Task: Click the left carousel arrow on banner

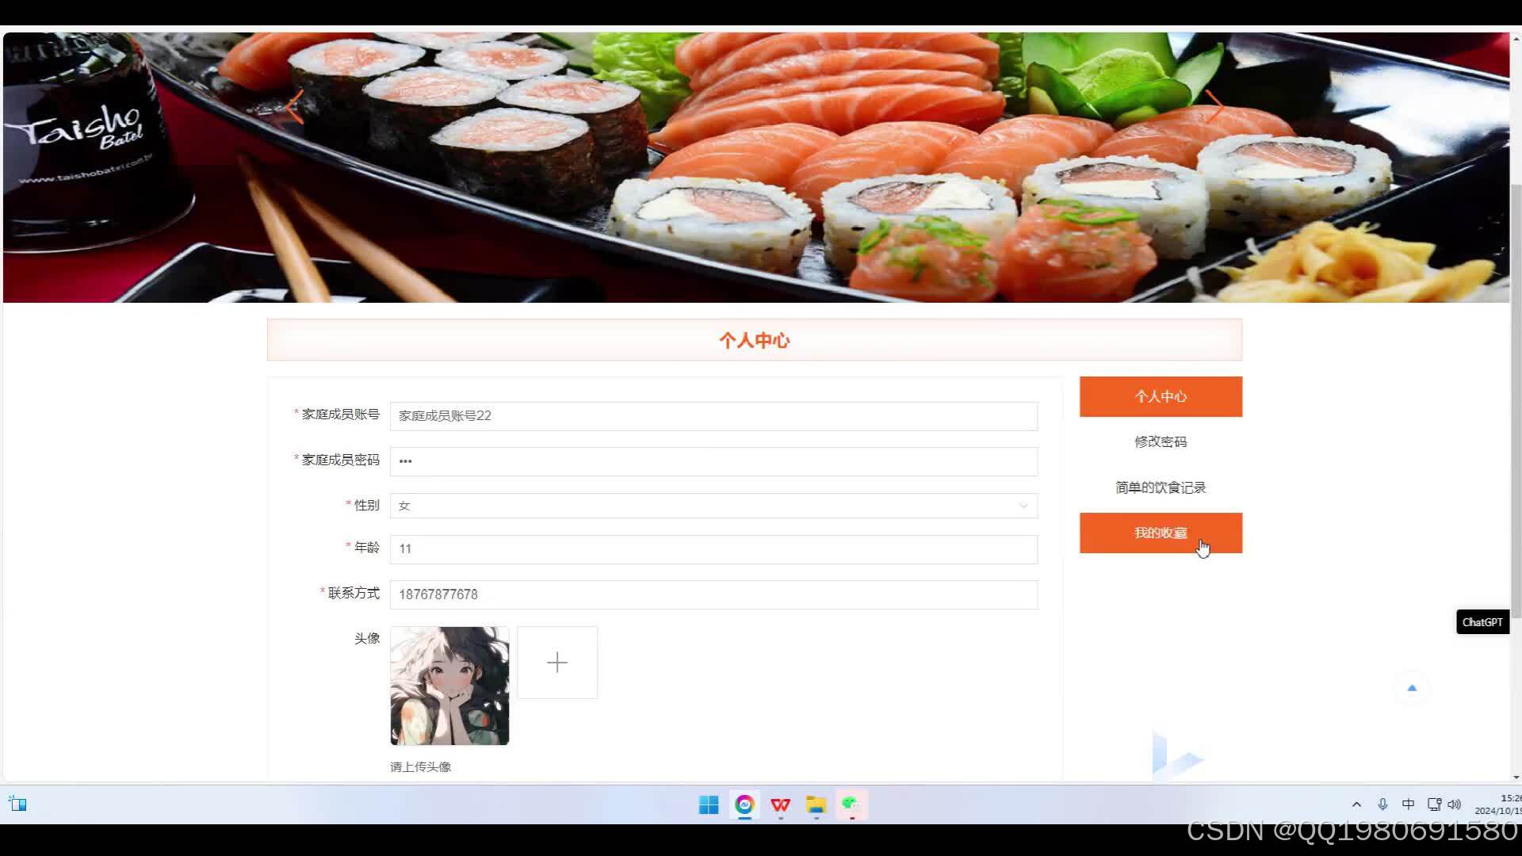Action: [x=295, y=107]
